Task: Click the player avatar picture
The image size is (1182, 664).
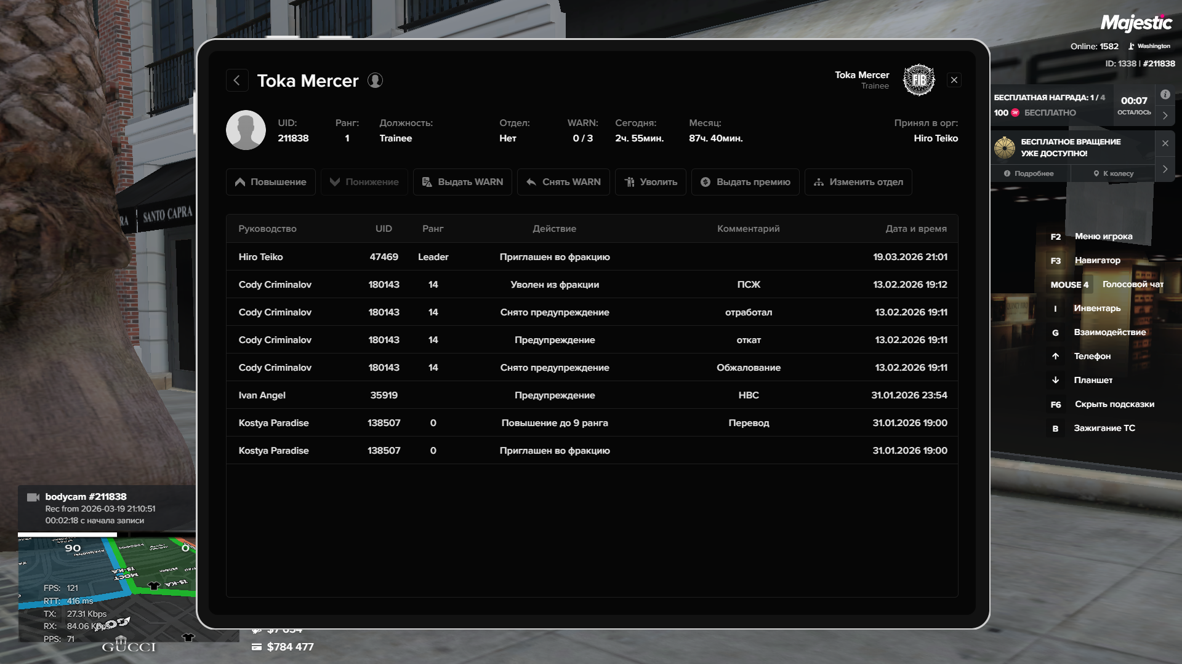Action: pyautogui.click(x=246, y=130)
